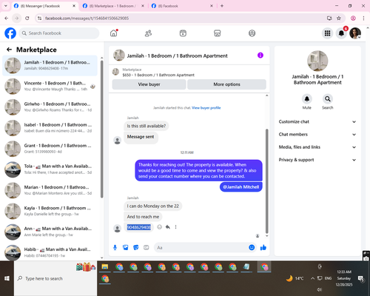Screen dimensions: 370x296
Task: Choose a GIF from the GIF icon
Action: coord(147,247)
